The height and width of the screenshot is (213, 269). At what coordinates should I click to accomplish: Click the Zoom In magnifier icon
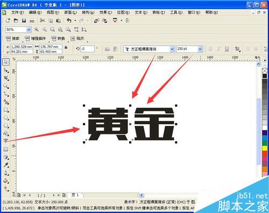pyautogui.click(x=37, y=30)
